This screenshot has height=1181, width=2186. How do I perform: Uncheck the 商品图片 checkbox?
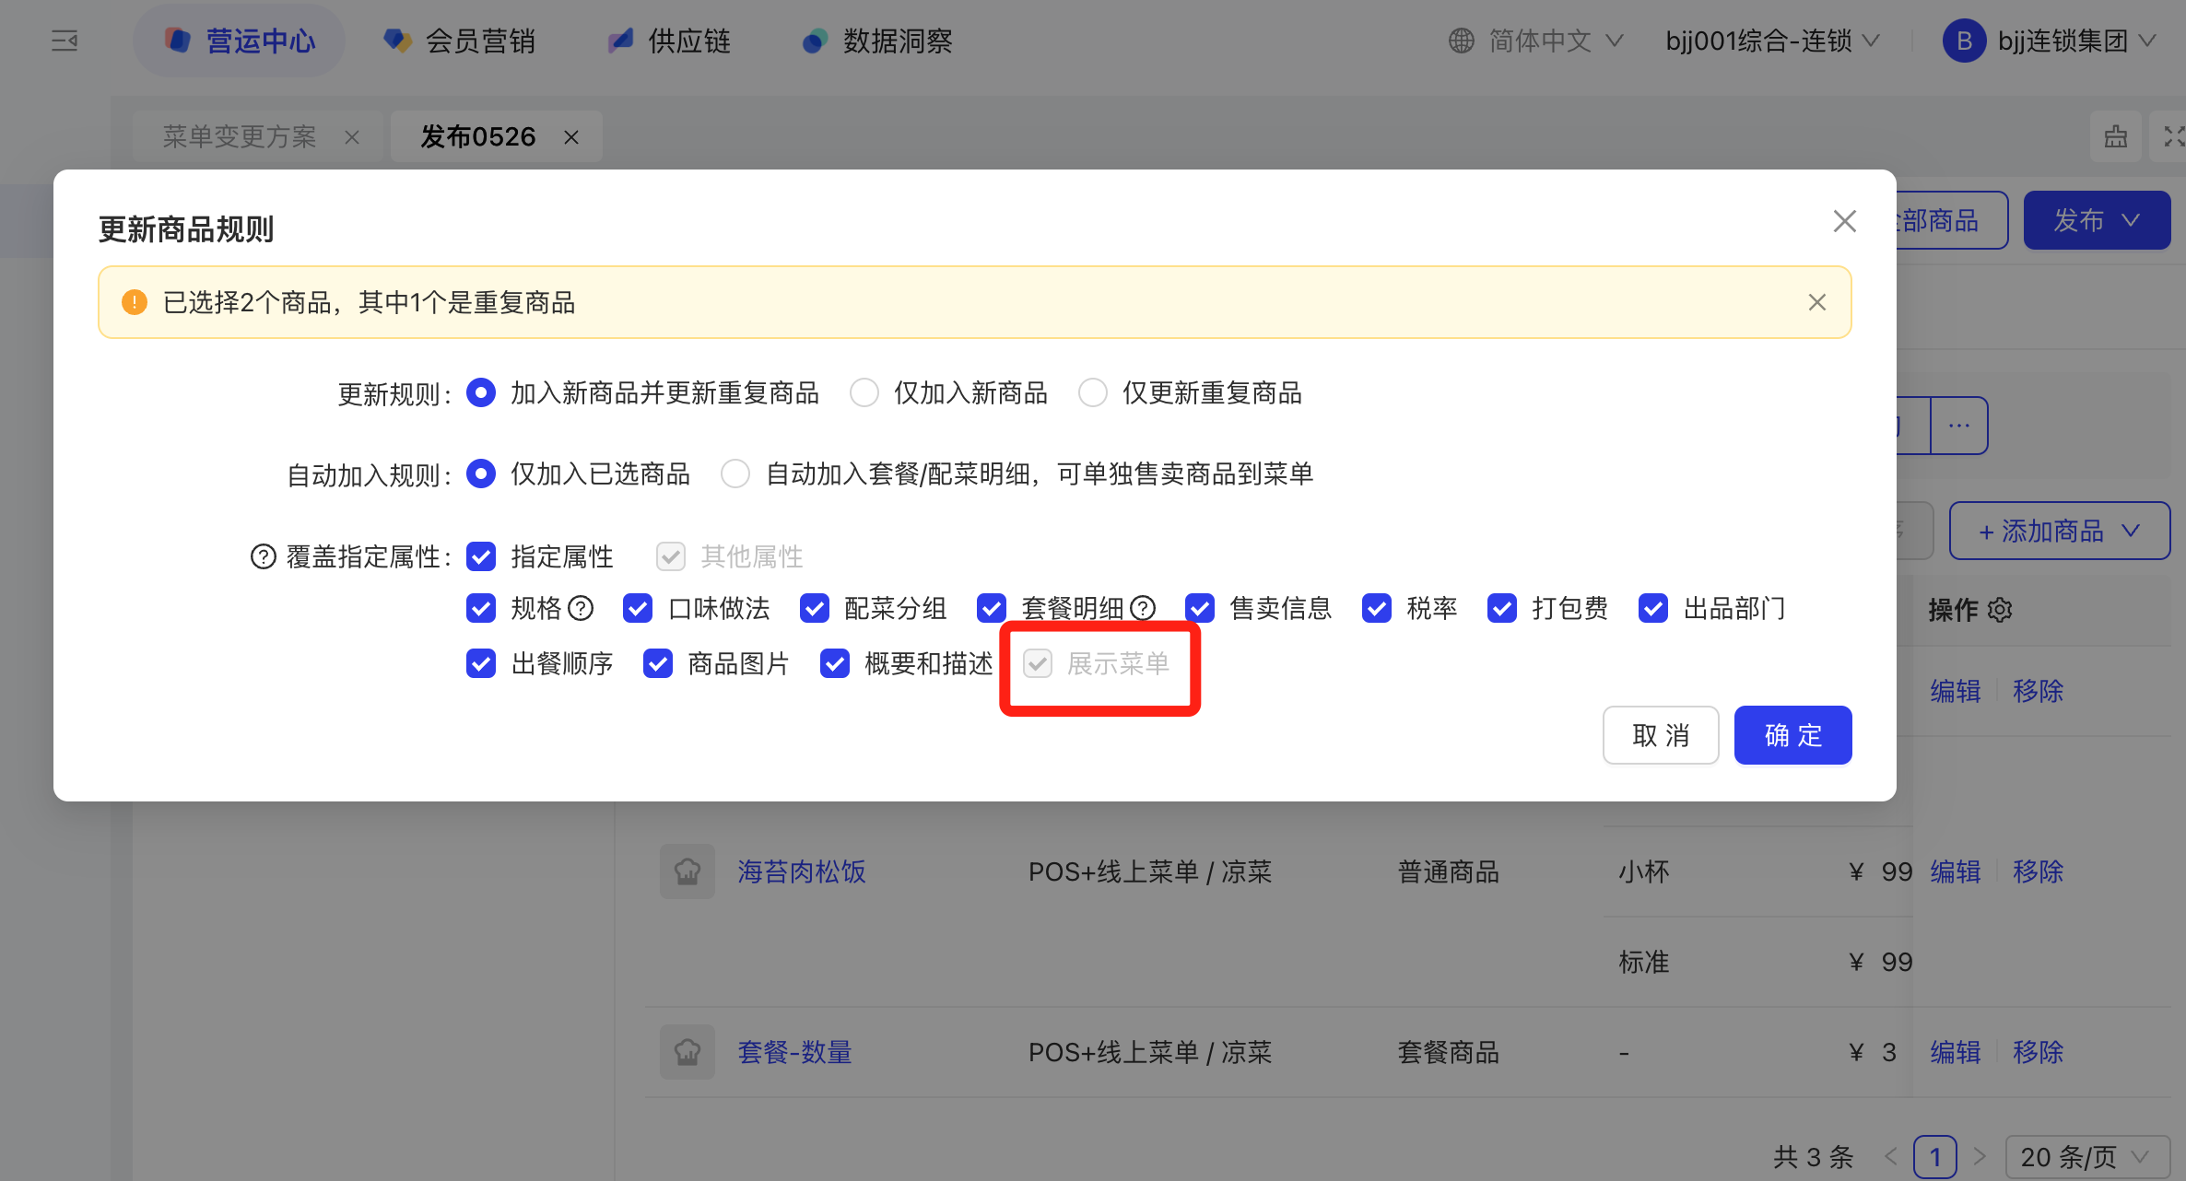coord(658,663)
